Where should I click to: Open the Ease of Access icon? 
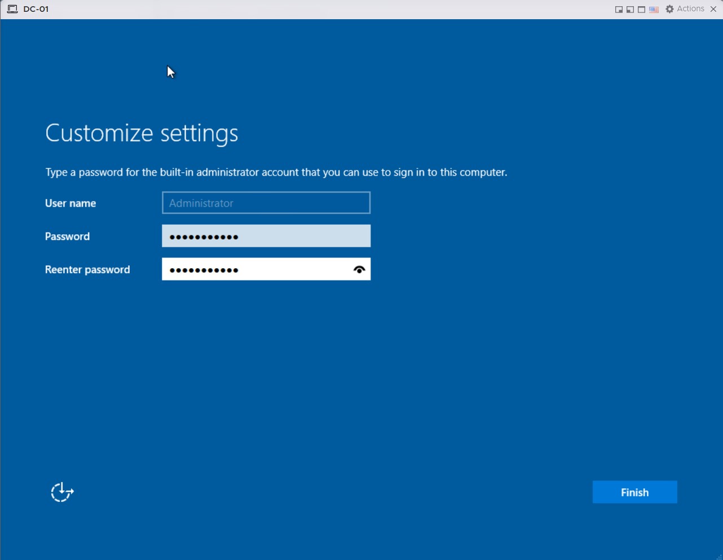click(x=62, y=492)
